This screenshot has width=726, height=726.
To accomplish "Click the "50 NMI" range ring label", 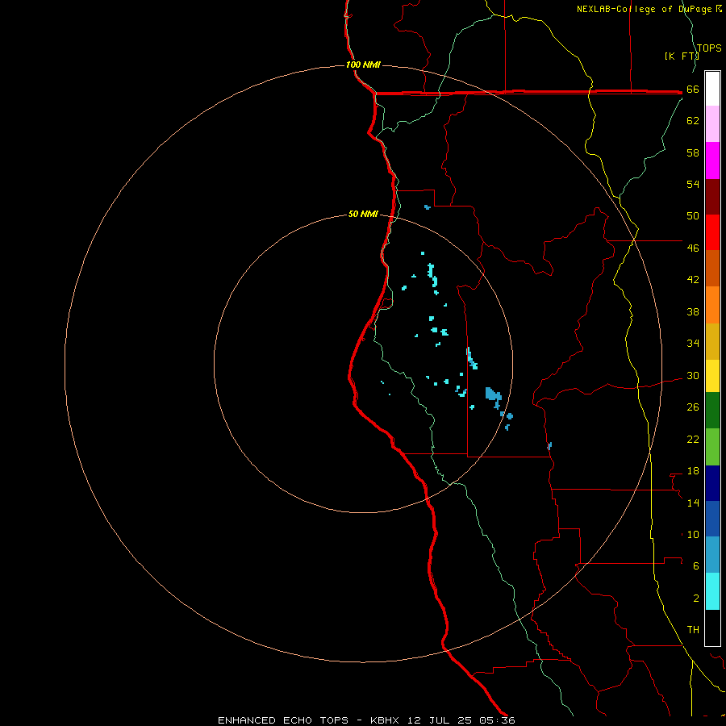I will click(363, 214).
